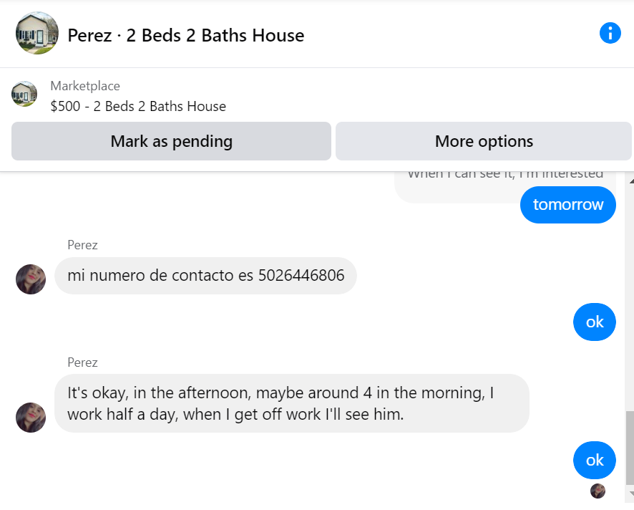Click the Marketplace label above the listing price
The height and width of the screenshot is (510, 634).
point(85,86)
